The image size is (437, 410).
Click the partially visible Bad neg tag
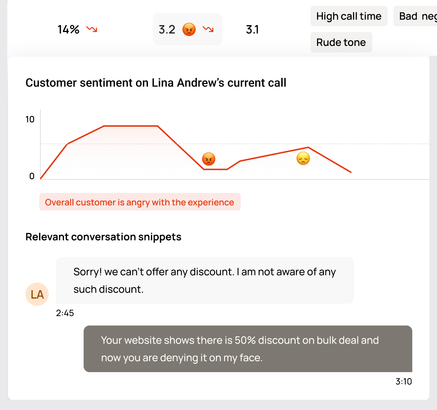tap(417, 16)
